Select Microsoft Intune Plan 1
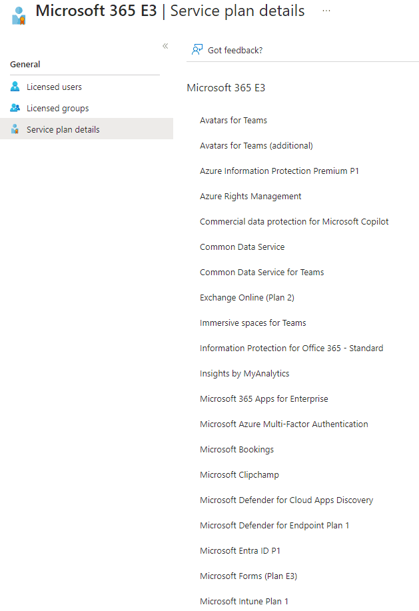 244,602
